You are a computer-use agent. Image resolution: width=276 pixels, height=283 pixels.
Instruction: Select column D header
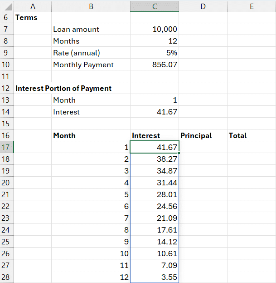coord(203,6)
